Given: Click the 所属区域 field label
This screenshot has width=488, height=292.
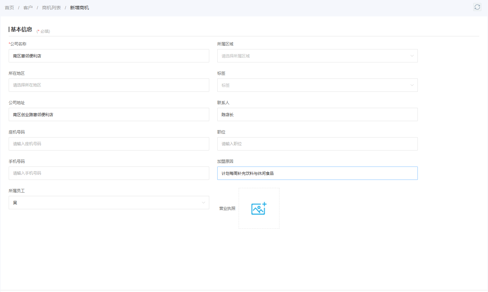Looking at the screenshot, I should 225,44.
